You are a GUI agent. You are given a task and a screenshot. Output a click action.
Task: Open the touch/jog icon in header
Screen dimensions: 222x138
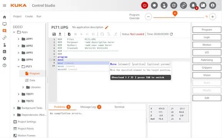coord(164,5)
